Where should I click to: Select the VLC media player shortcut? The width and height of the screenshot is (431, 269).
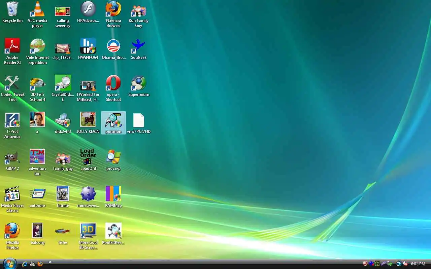click(37, 15)
